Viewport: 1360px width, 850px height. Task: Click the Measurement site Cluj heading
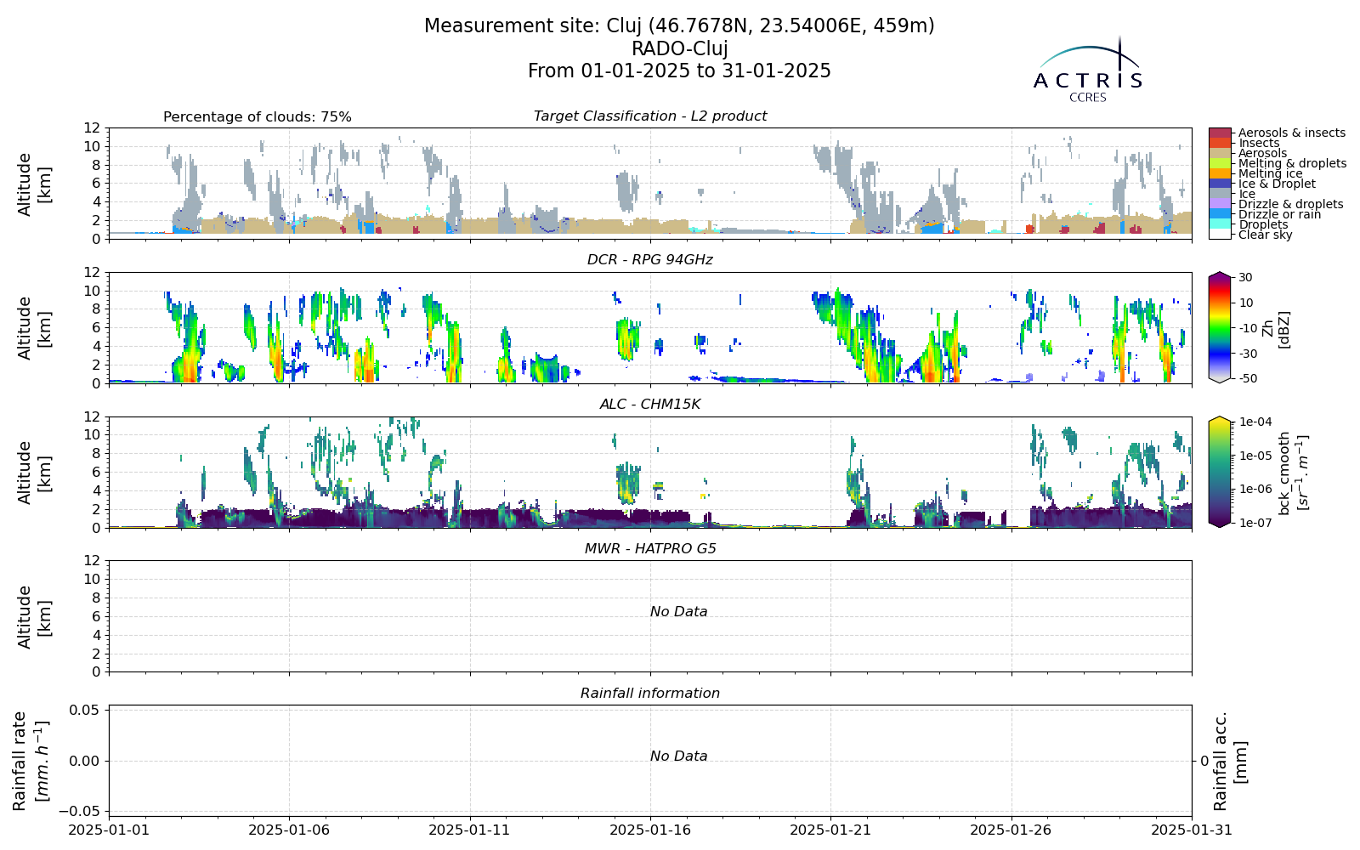coord(679,26)
